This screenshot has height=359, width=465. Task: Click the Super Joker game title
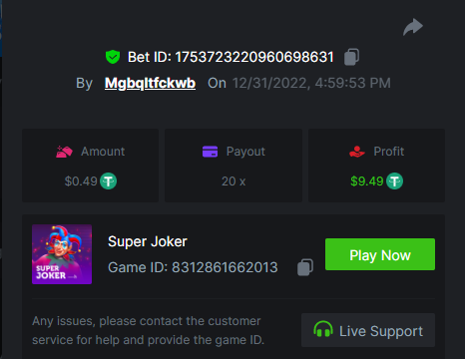[148, 241]
